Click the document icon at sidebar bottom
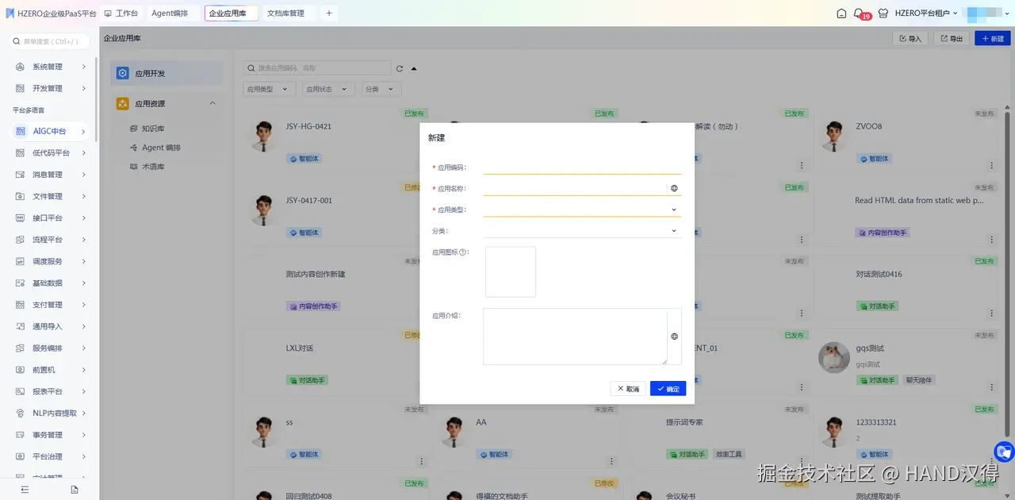 click(75, 490)
